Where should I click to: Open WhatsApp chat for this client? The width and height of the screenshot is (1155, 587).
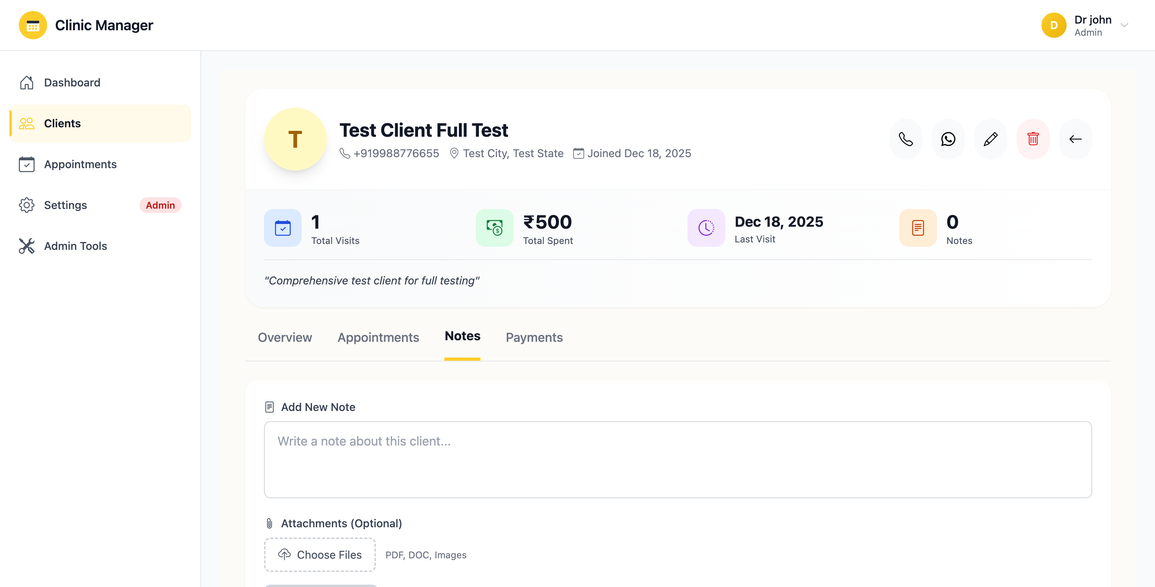[948, 139]
